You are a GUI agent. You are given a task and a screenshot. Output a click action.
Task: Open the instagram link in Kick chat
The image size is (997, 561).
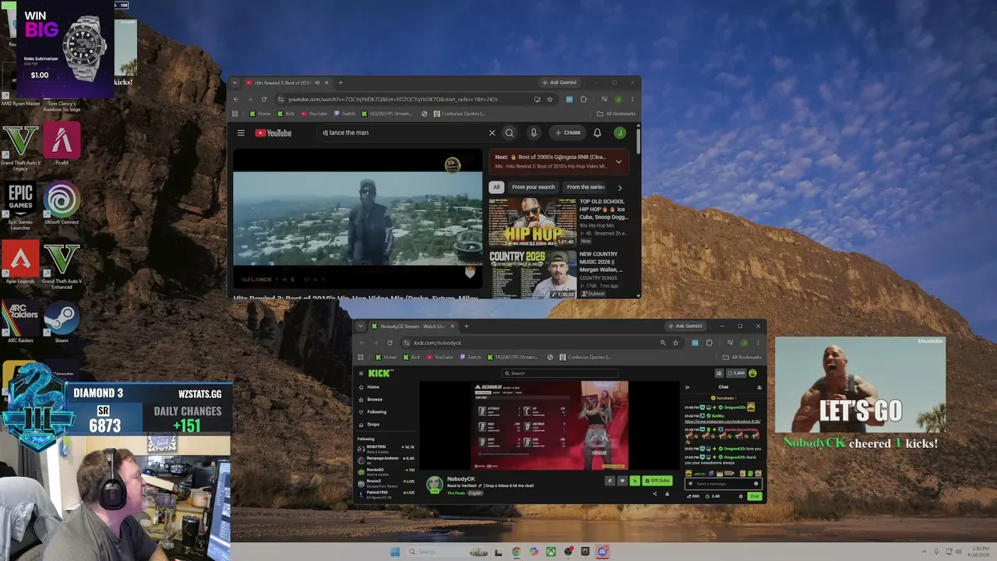click(722, 422)
